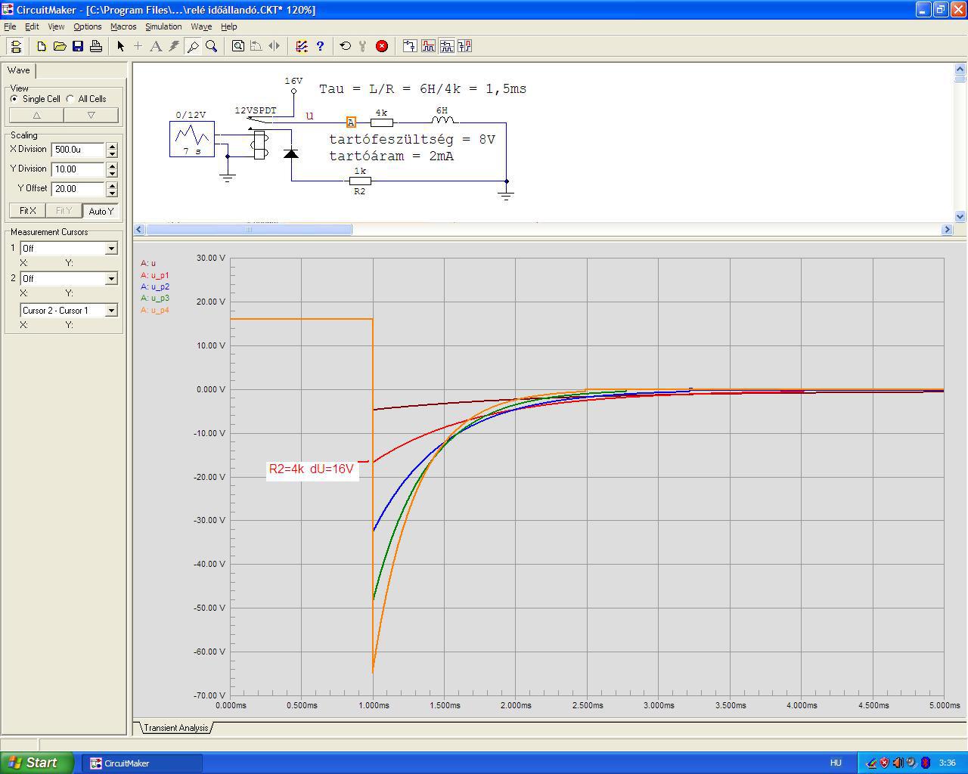This screenshot has height=774, width=968.
Task: Select the Single Cell view option
Action: coord(36,99)
